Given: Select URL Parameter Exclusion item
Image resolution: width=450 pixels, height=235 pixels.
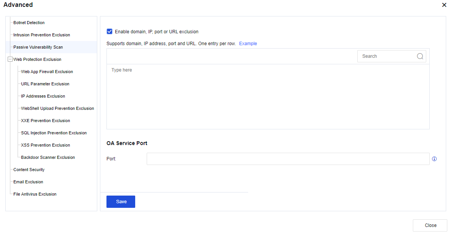Looking at the screenshot, I should point(45,84).
